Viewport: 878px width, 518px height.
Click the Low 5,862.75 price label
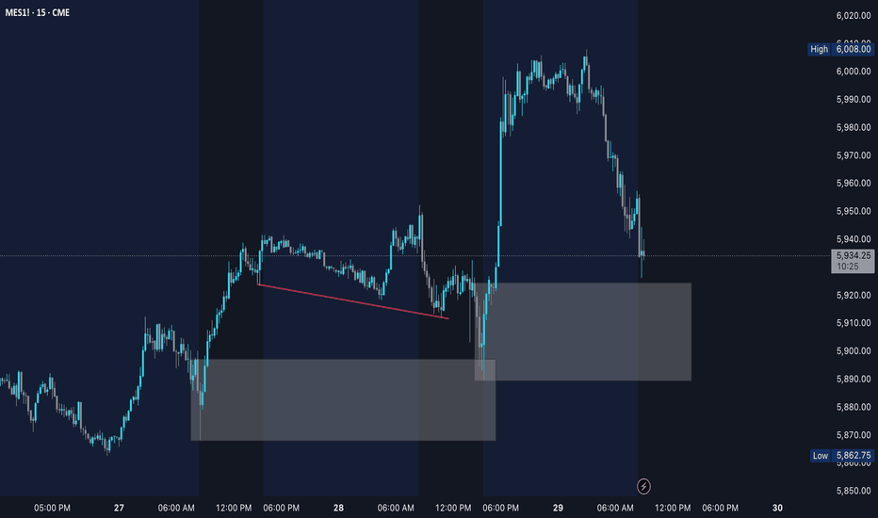point(841,455)
